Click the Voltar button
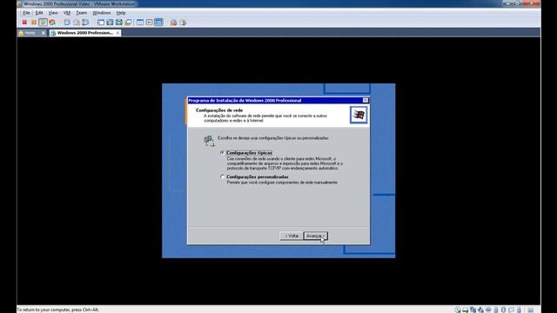Screen dimensions: 557x313 point(292,236)
